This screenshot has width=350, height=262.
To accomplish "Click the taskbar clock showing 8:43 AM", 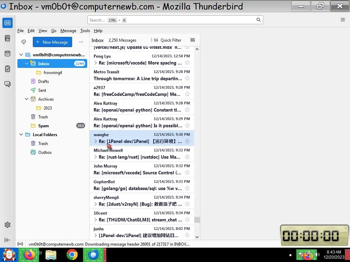I will point(334,254).
